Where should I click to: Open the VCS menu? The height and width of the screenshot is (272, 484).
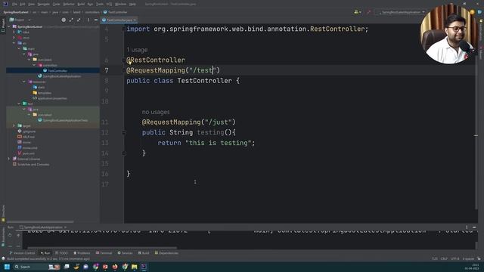click(x=109, y=5)
